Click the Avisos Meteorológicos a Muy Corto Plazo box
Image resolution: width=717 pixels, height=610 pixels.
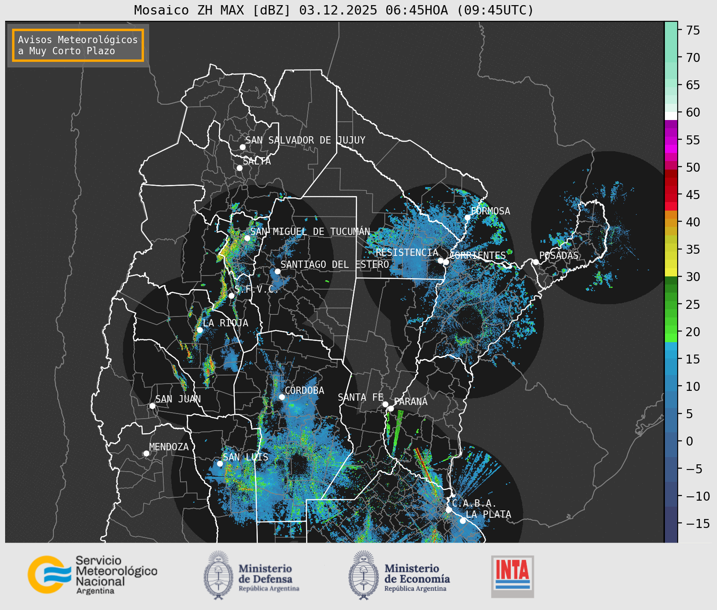(78, 46)
